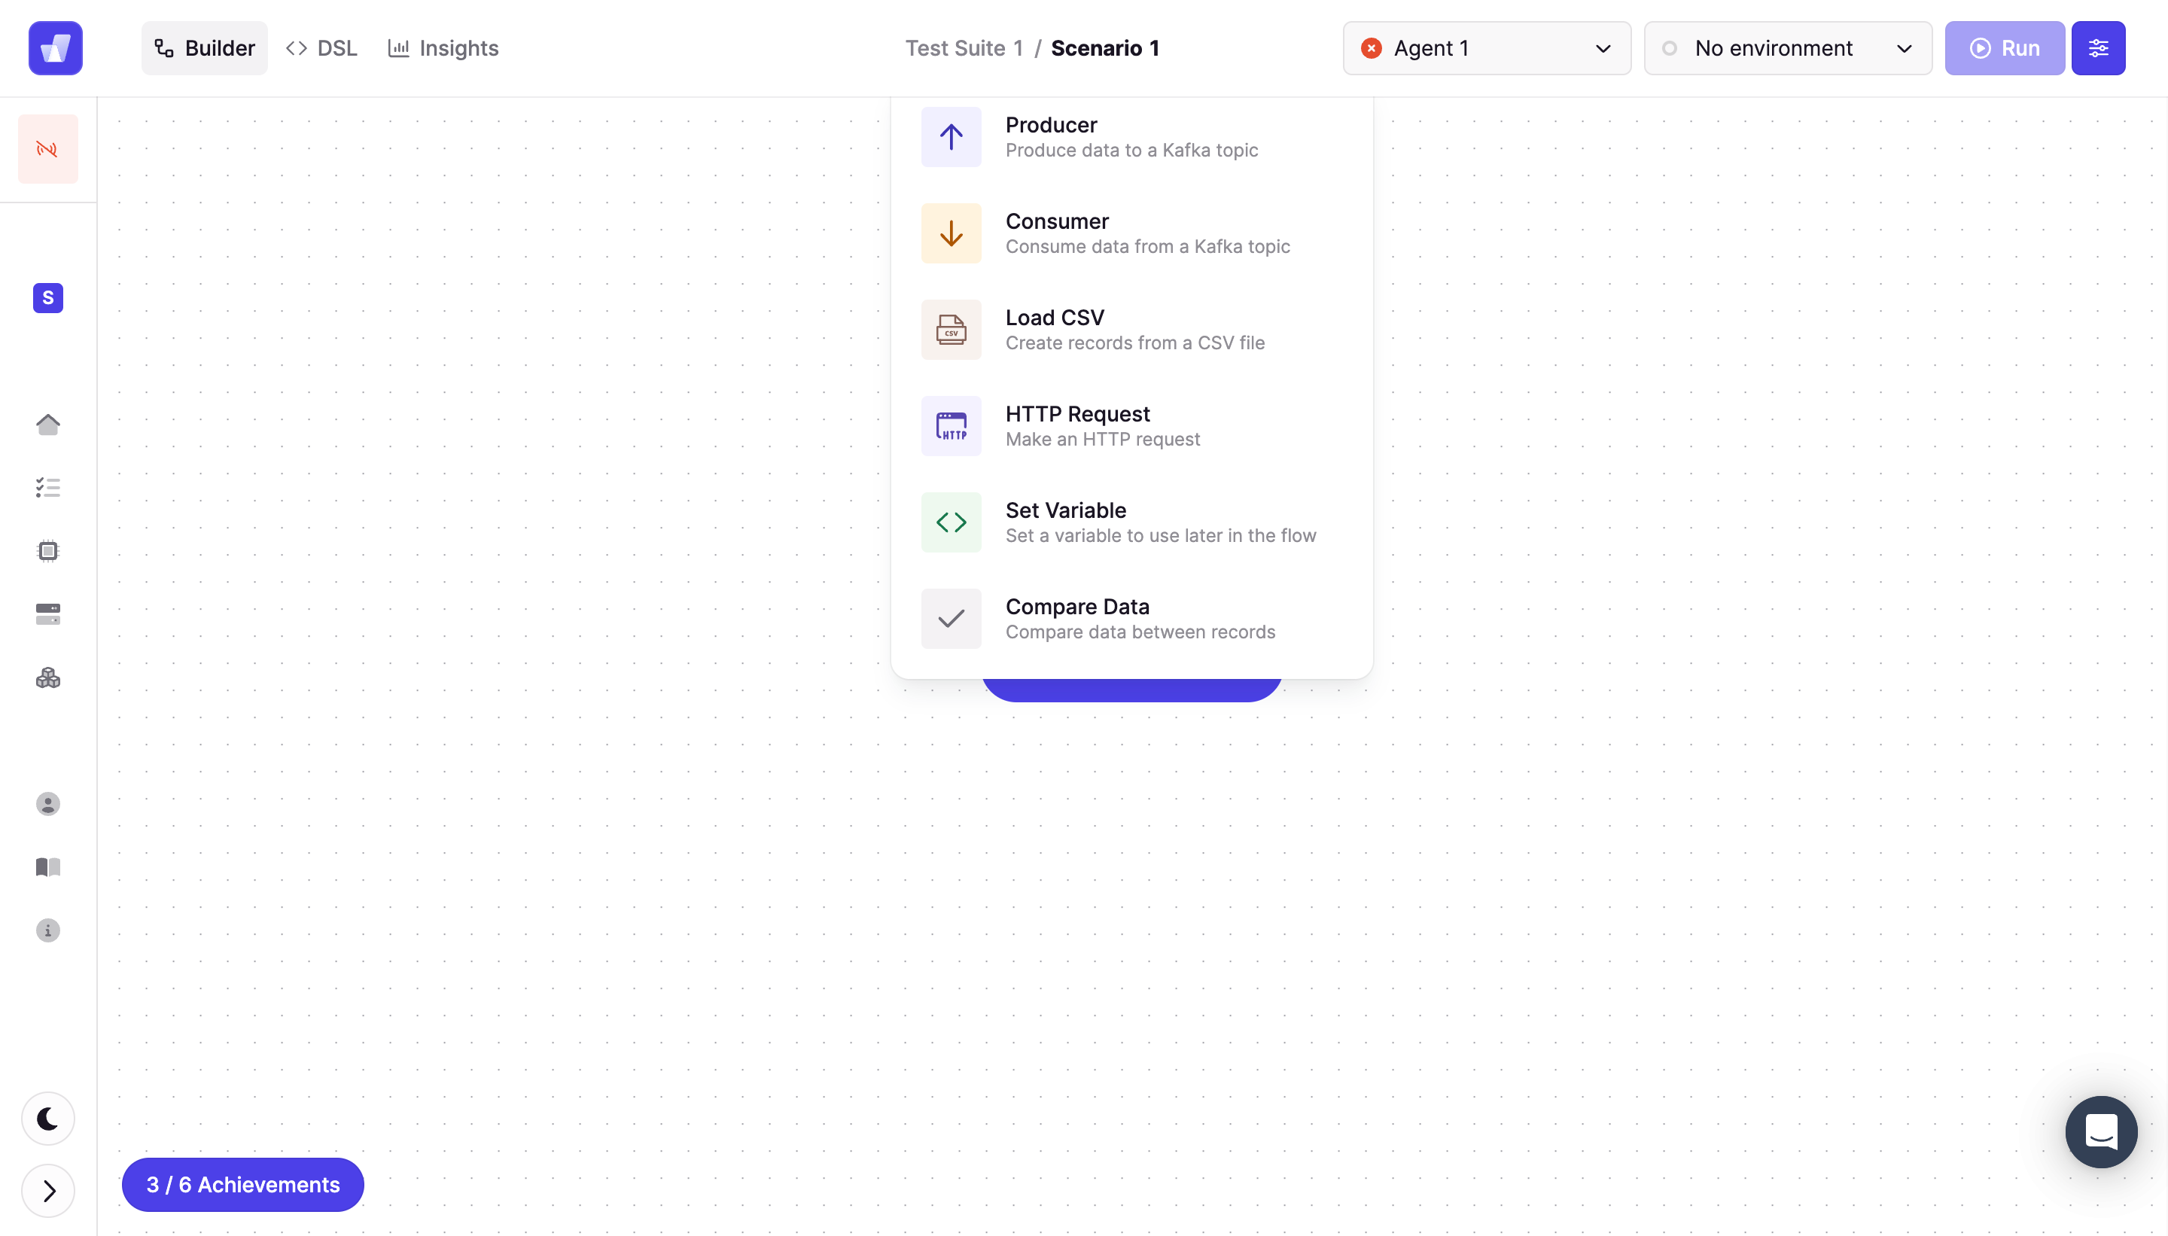Open the S workspace avatar
2168x1236 pixels.
47,298
